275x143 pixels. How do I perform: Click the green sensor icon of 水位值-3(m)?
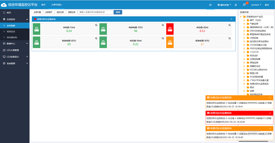(x=103, y=42)
